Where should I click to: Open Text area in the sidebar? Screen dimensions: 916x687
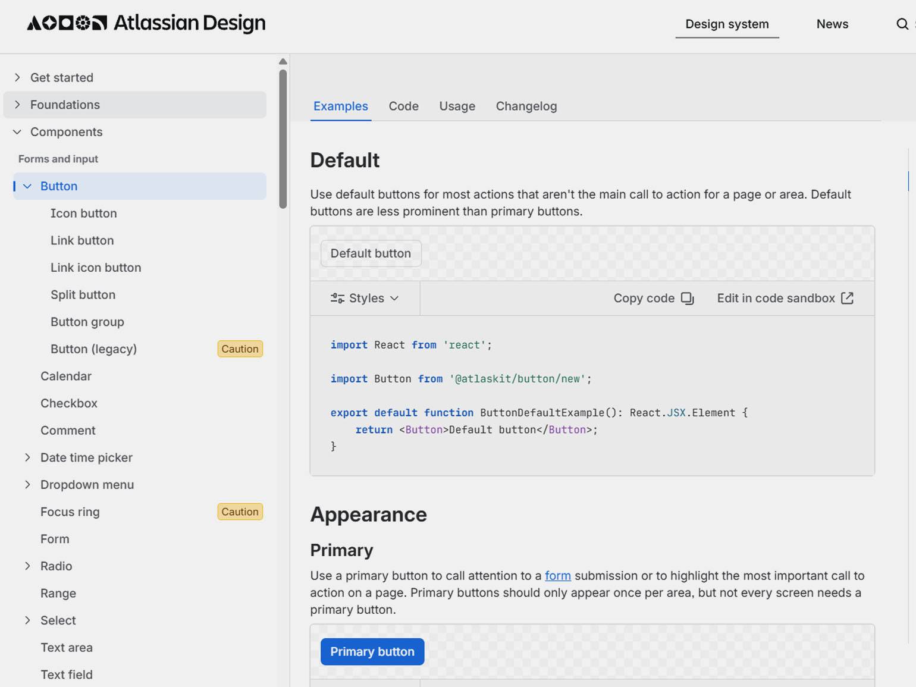pyautogui.click(x=67, y=648)
